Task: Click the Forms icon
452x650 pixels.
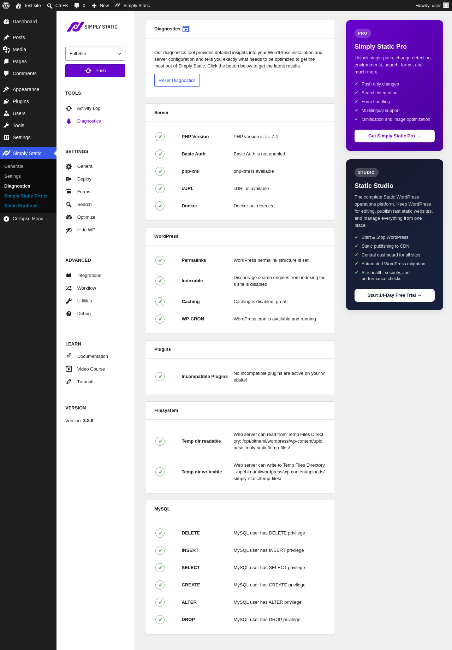Action: pos(69,192)
